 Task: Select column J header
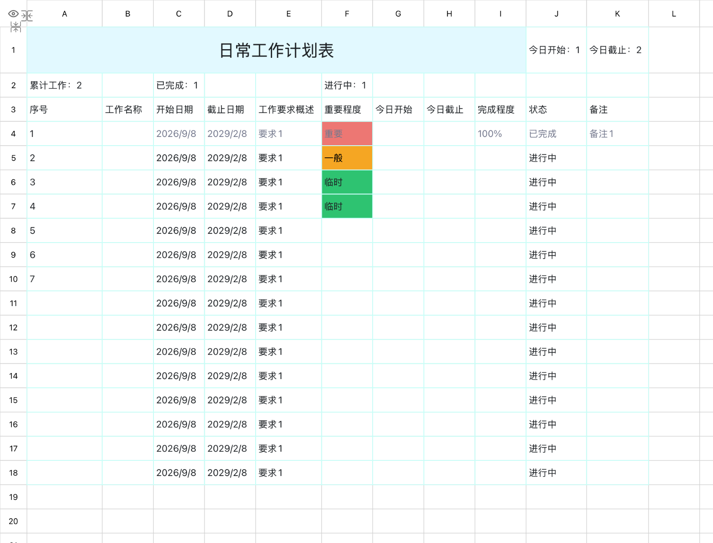click(x=556, y=14)
